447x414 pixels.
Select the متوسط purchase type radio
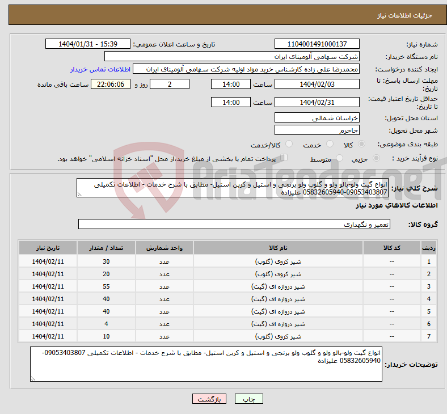click(340, 158)
